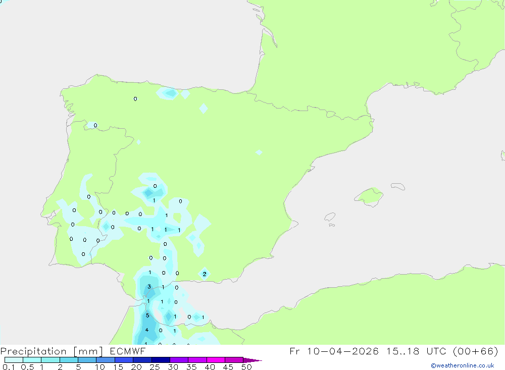Click the 40–45 mm magenta legend swatch
This screenshot has width=505, height=370.
coord(216,360)
